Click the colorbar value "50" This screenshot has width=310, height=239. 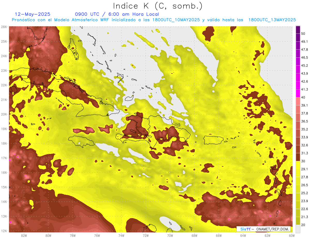tap(303, 34)
